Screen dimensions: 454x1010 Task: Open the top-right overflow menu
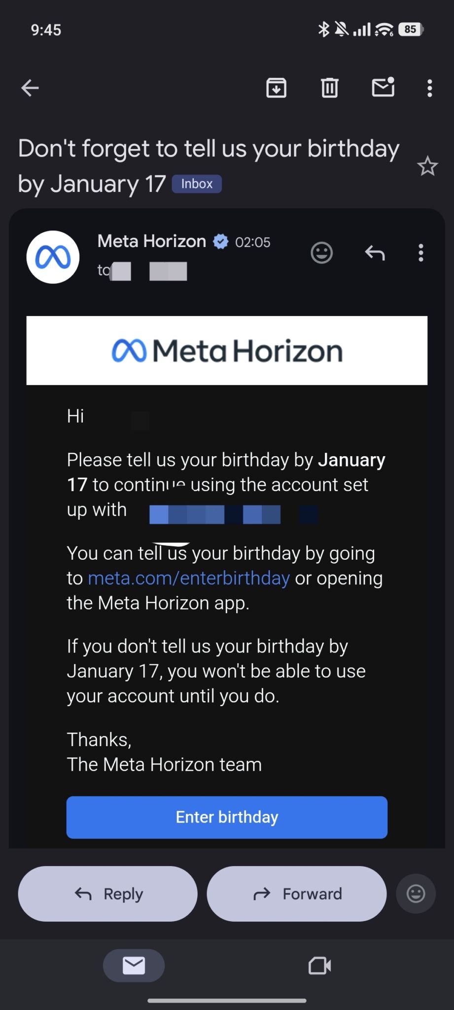430,88
